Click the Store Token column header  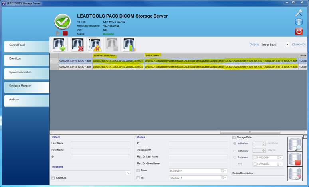tap(221, 56)
